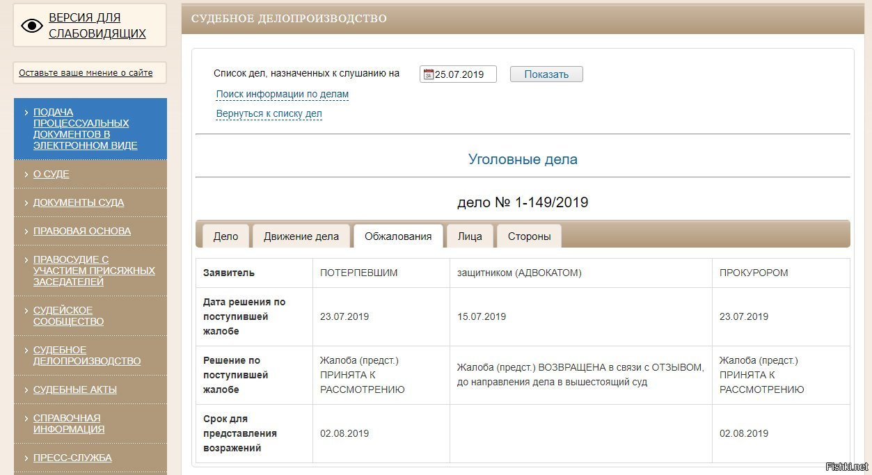Open 'Поиск информации по делам' link

282,94
